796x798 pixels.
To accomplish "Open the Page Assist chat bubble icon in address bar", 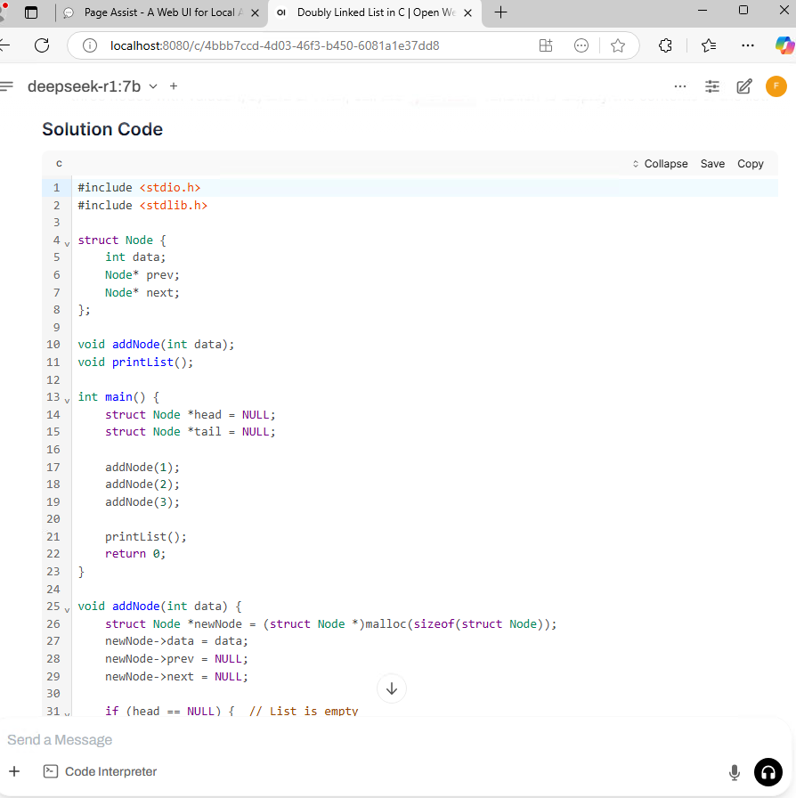I will (x=581, y=45).
